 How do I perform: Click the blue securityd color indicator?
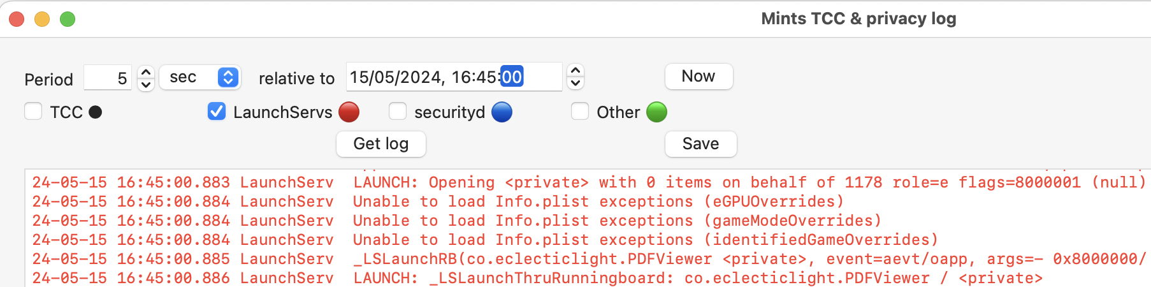coord(502,112)
